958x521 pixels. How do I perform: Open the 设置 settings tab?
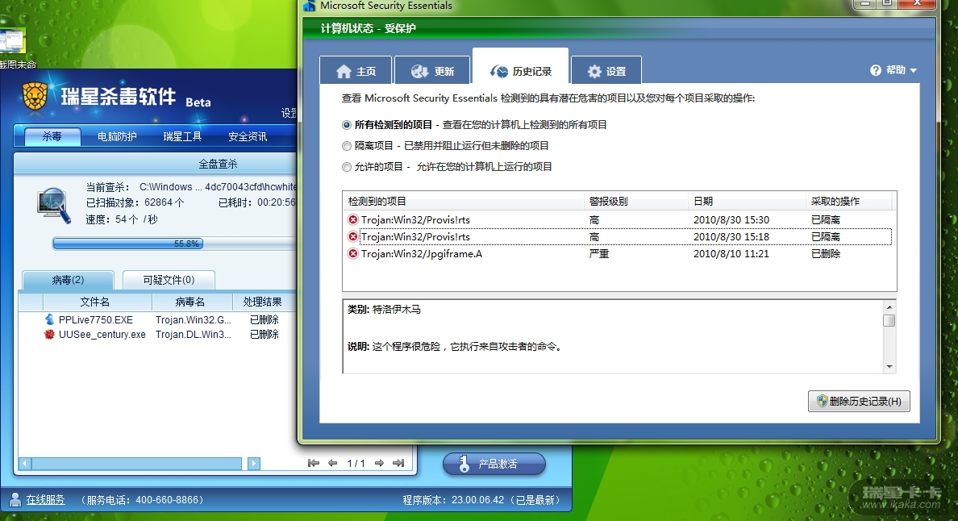[x=606, y=72]
